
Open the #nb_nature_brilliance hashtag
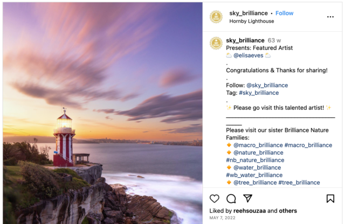[255, 160]
